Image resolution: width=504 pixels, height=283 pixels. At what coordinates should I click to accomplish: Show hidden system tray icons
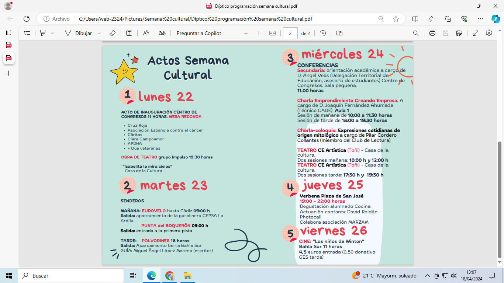[x=428, y=276]
